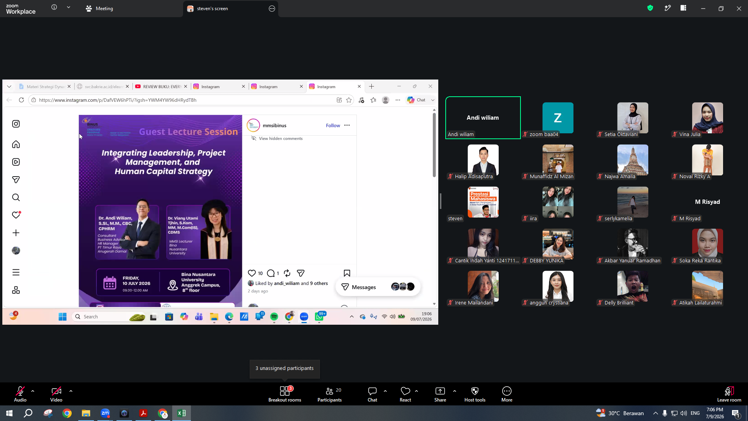Viewport: 748px width, 421px height.
Task: Click the Leave room button
Action: coord(729,394)
